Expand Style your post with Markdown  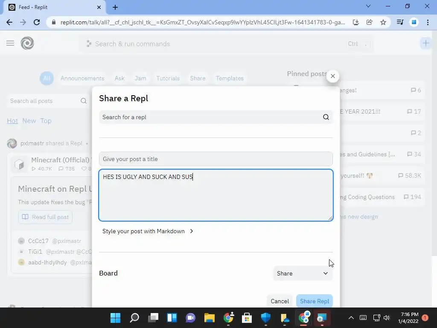click(x=148, y=231)
